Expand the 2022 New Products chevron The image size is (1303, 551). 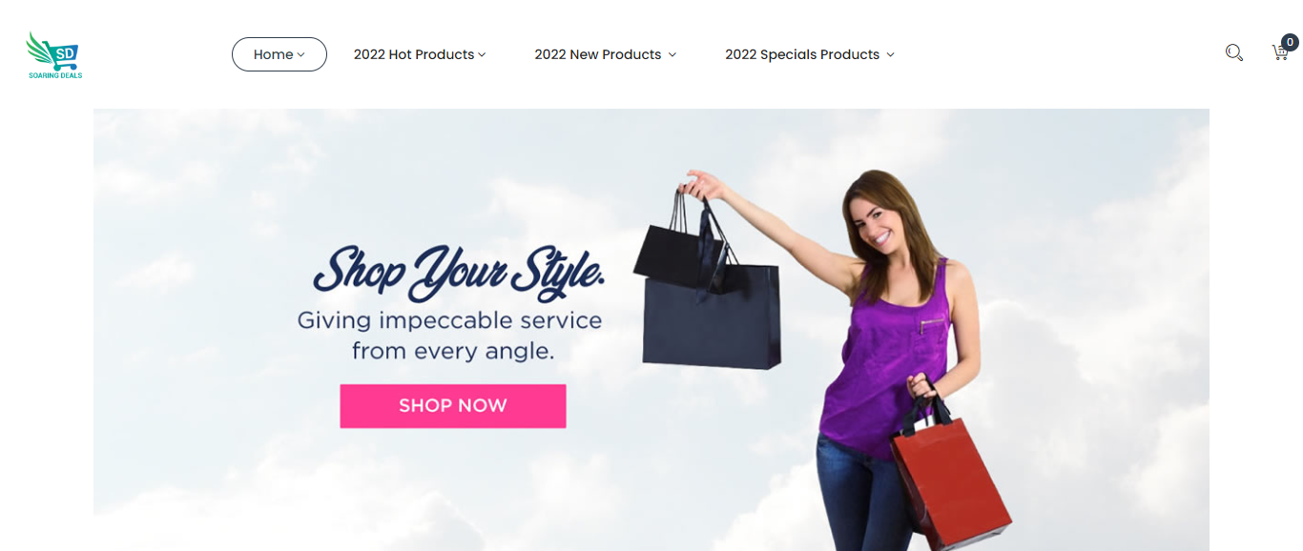click(x=672, y=55)
